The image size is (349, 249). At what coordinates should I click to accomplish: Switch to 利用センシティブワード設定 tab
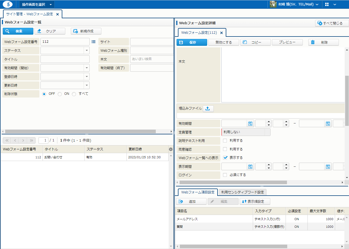242,192
